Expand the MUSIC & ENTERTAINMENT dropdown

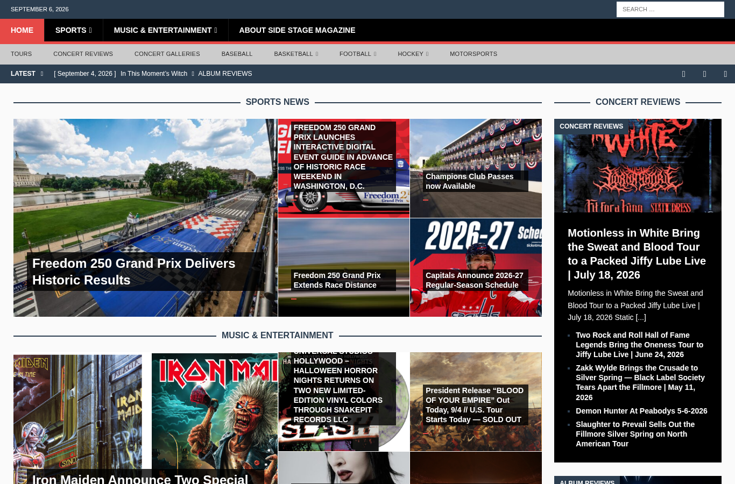pos(216,31)
